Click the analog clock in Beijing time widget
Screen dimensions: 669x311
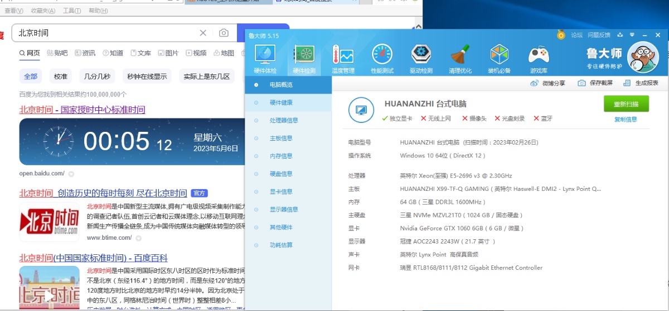coord(59,141)
